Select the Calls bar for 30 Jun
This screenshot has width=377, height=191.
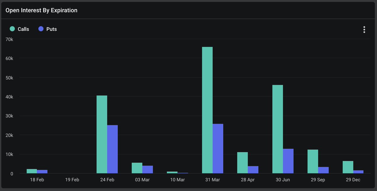277,129
